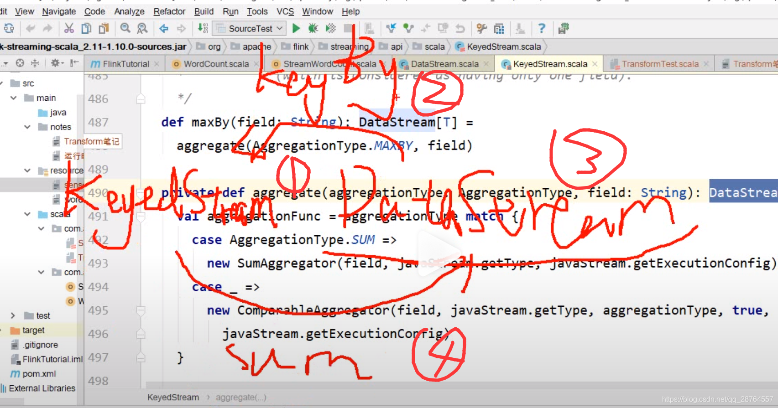This screenshot has height=408, width=778.
Task: Collapse the resources folder in Project tree
Action: (27, 170)
